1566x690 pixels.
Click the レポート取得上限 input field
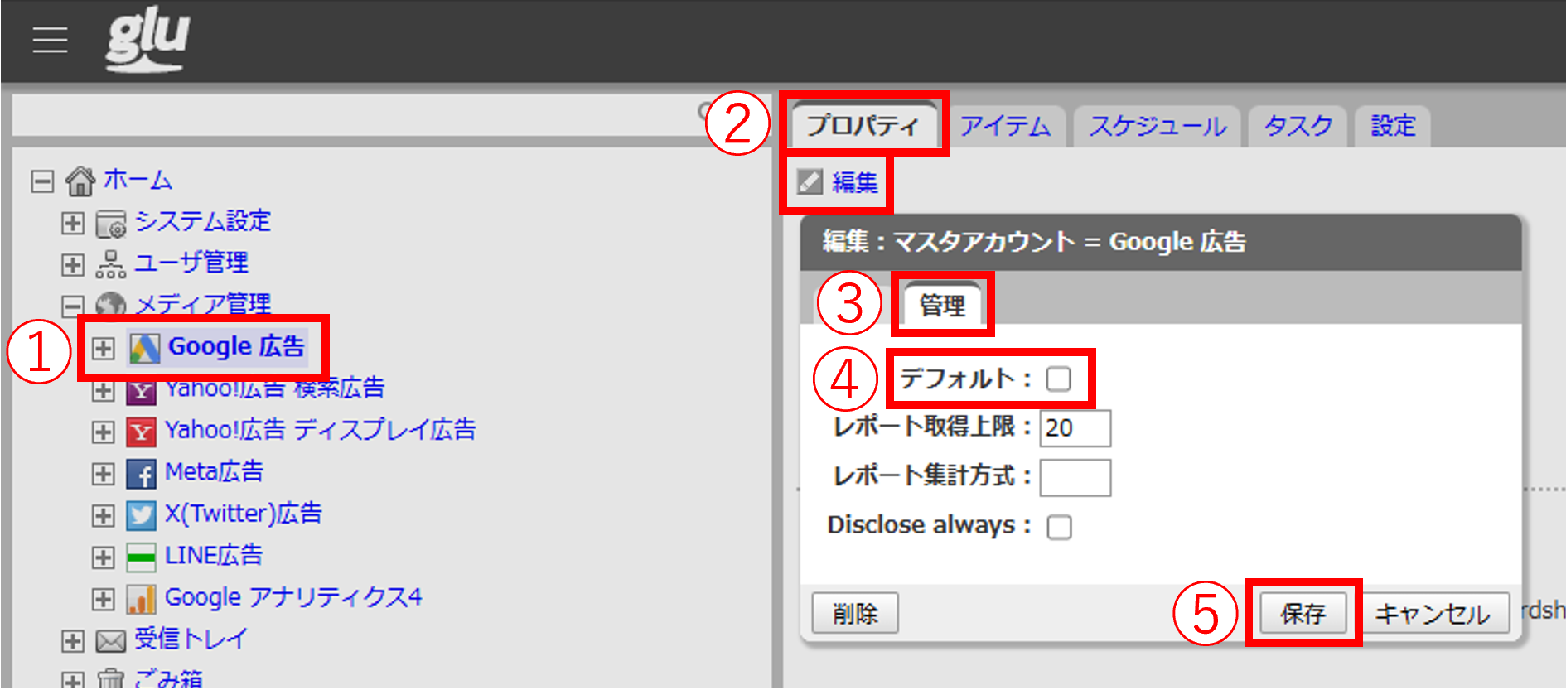coord(1075,428)
